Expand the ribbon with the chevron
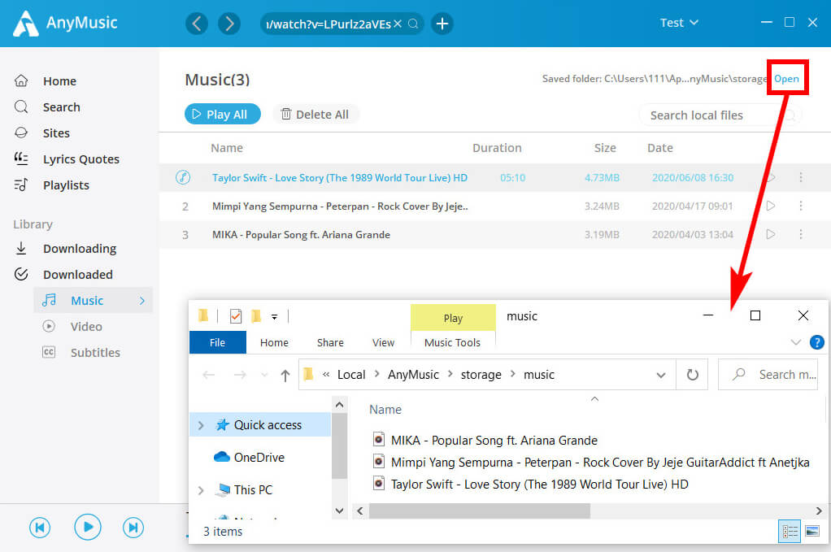Screen dimensions: 831x552 [x=795, y=342]
